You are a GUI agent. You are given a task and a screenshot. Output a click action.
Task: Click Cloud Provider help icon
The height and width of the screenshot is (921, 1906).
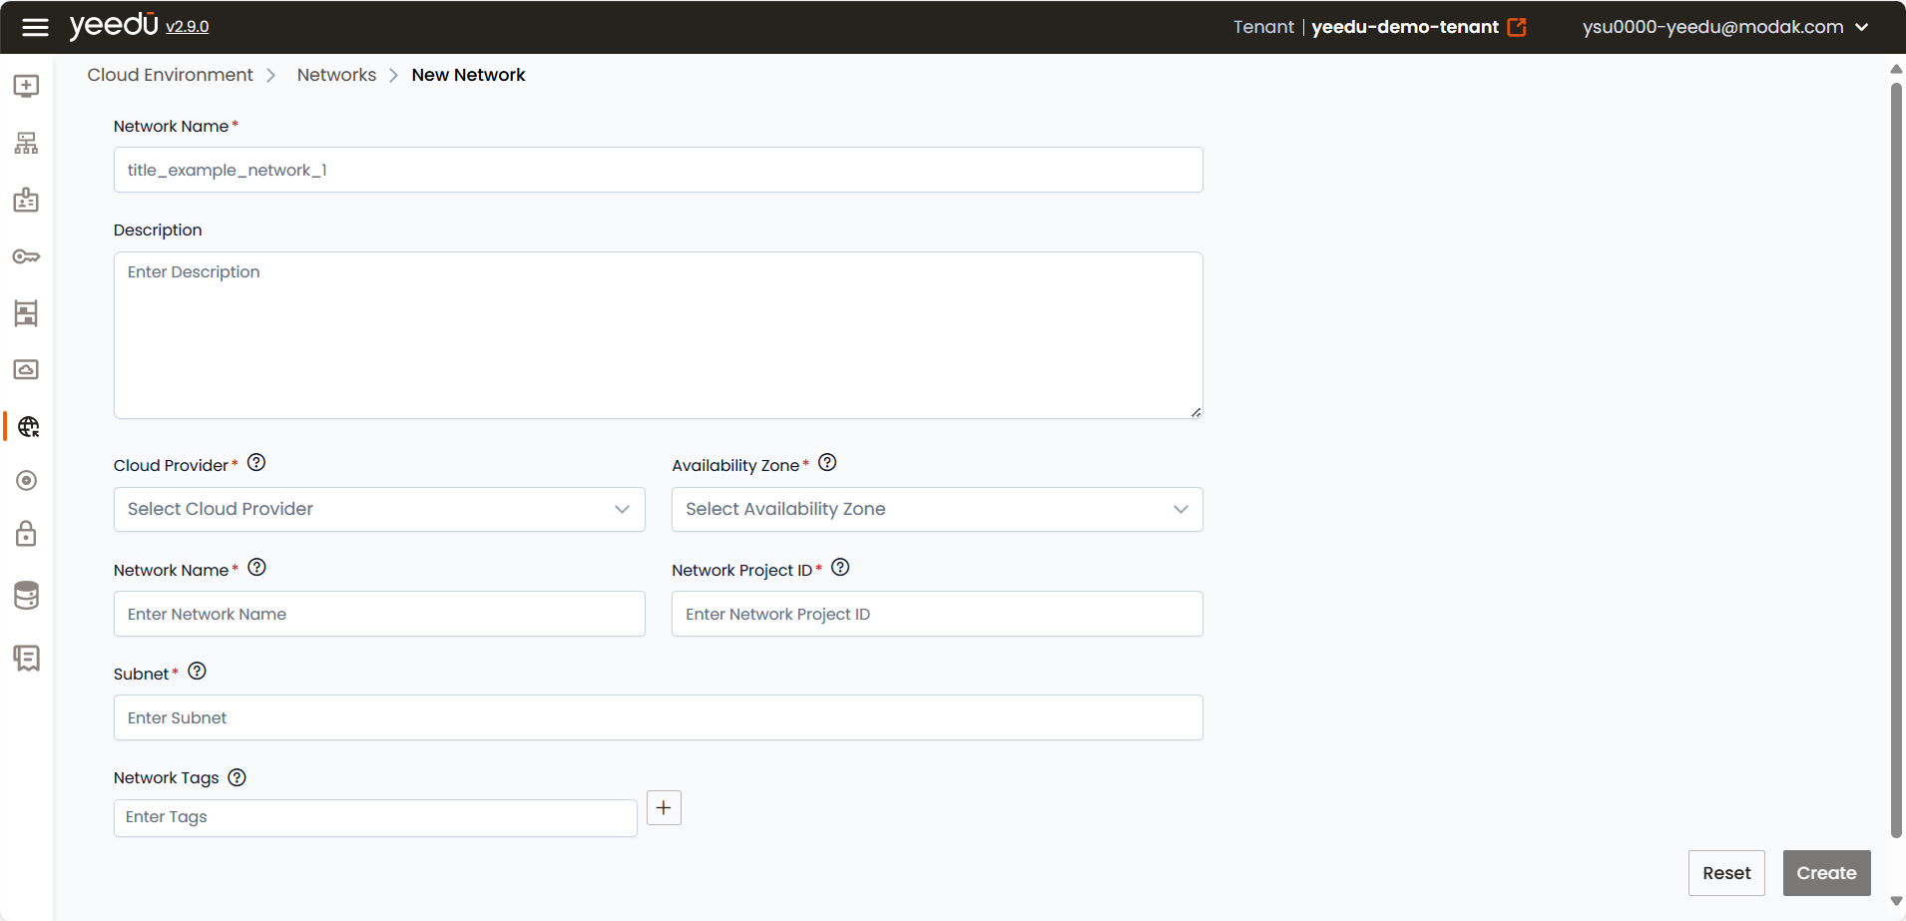tap(256, 462)
